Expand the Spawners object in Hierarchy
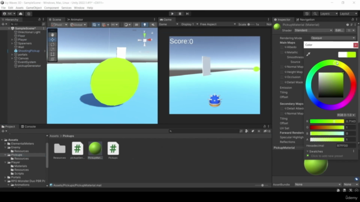360x202 pixels. coord(12,43)
